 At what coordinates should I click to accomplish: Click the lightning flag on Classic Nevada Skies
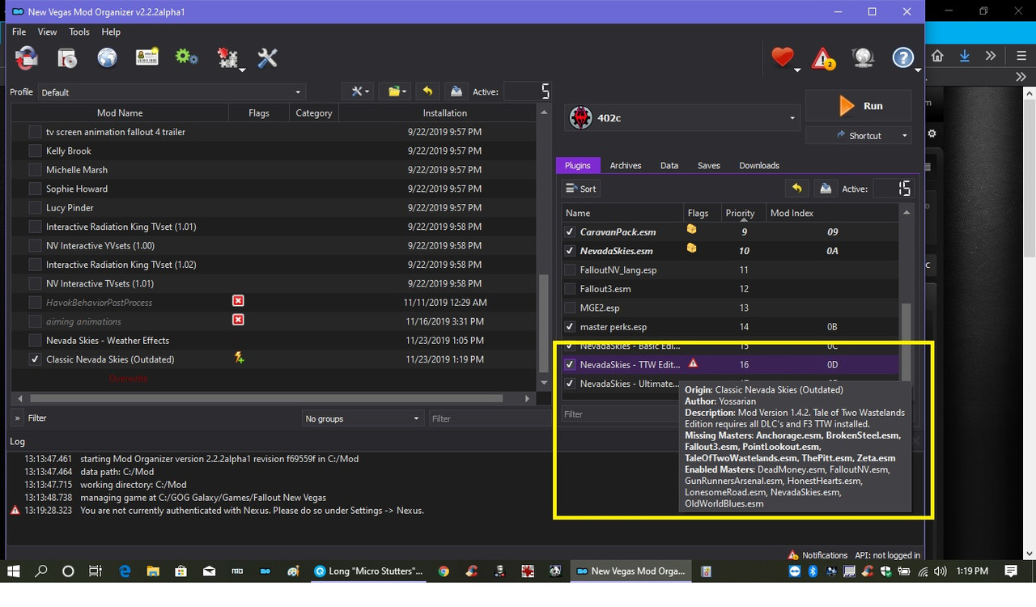click(x=239, y=358)
